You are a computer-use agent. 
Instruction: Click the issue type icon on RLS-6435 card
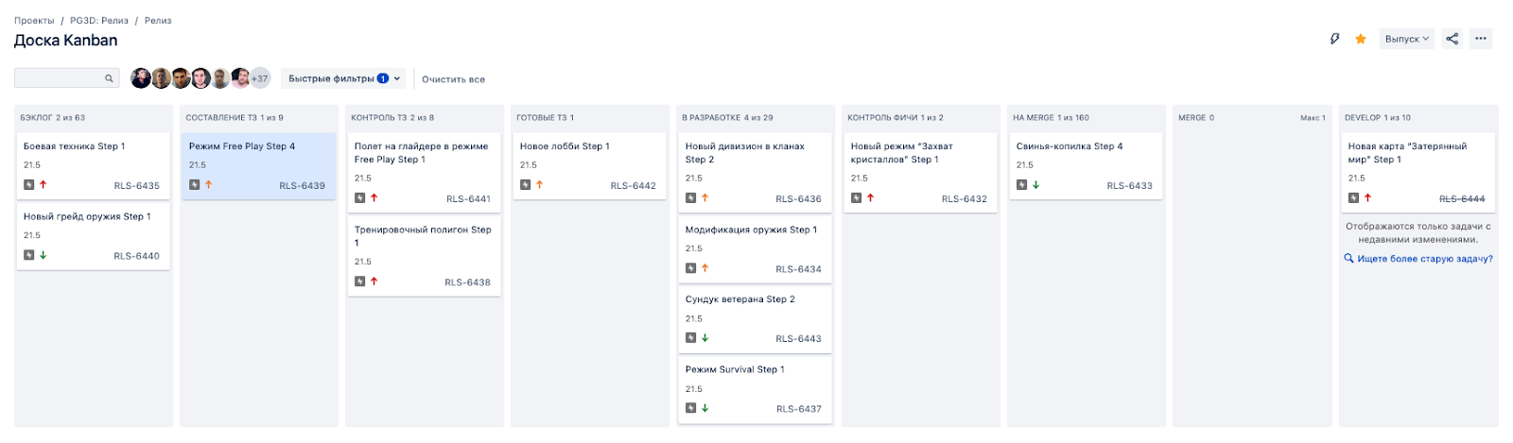tap(28, 185)
